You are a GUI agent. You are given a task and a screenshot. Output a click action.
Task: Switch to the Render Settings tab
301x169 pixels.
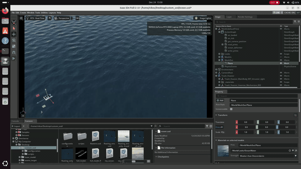[x=245, y=17]
